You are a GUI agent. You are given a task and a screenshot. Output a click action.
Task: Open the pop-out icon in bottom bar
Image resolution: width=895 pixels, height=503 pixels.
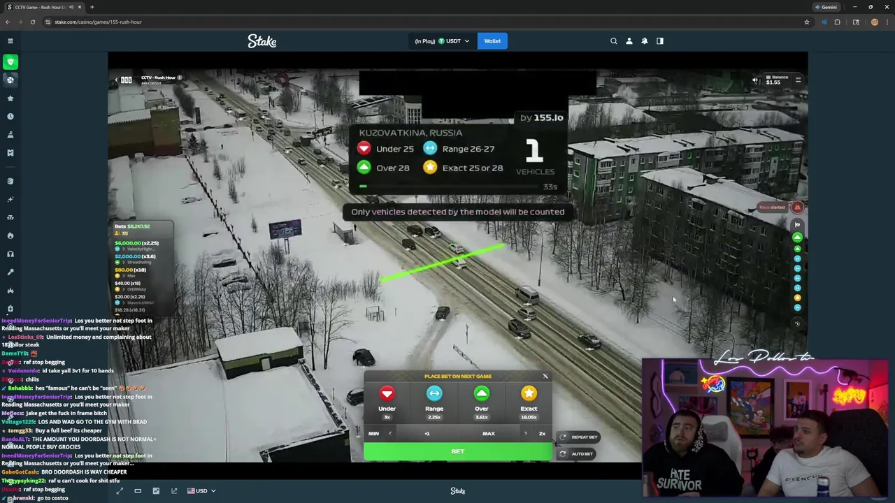point(174,491)
